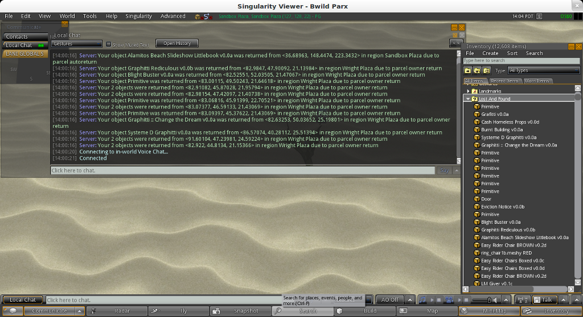Expand arrow next to Communicate button
The width and height of the screenshot is (583, 317).
[x=79, y=311]
